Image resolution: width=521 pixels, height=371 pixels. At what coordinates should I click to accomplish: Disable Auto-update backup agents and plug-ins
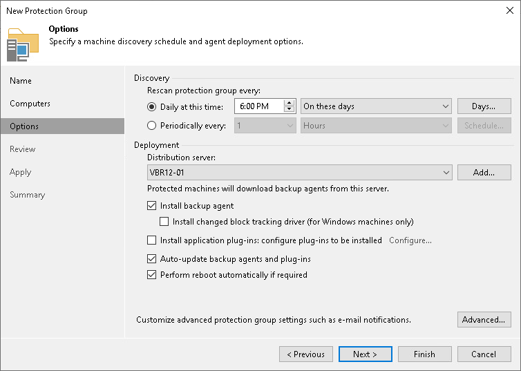[x=152, y=259]
